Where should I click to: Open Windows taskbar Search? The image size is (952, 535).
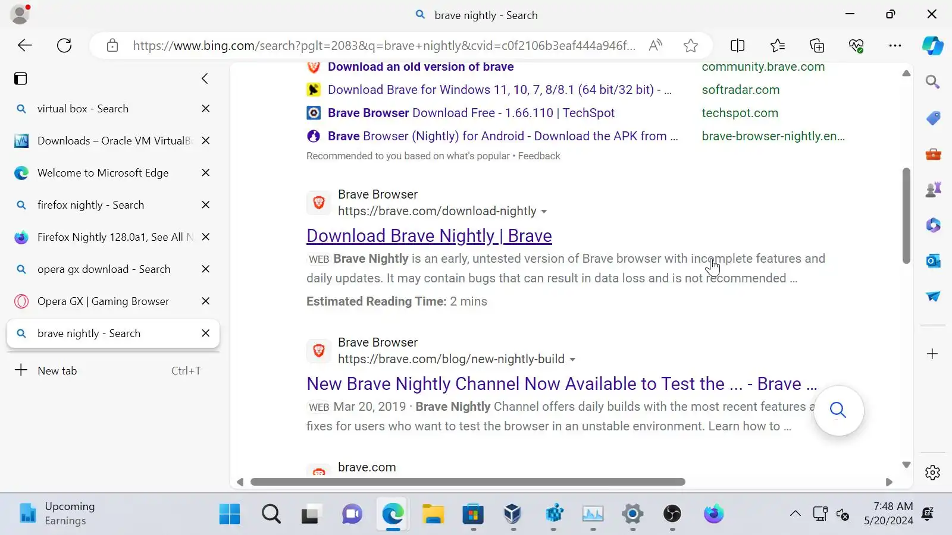271,514
